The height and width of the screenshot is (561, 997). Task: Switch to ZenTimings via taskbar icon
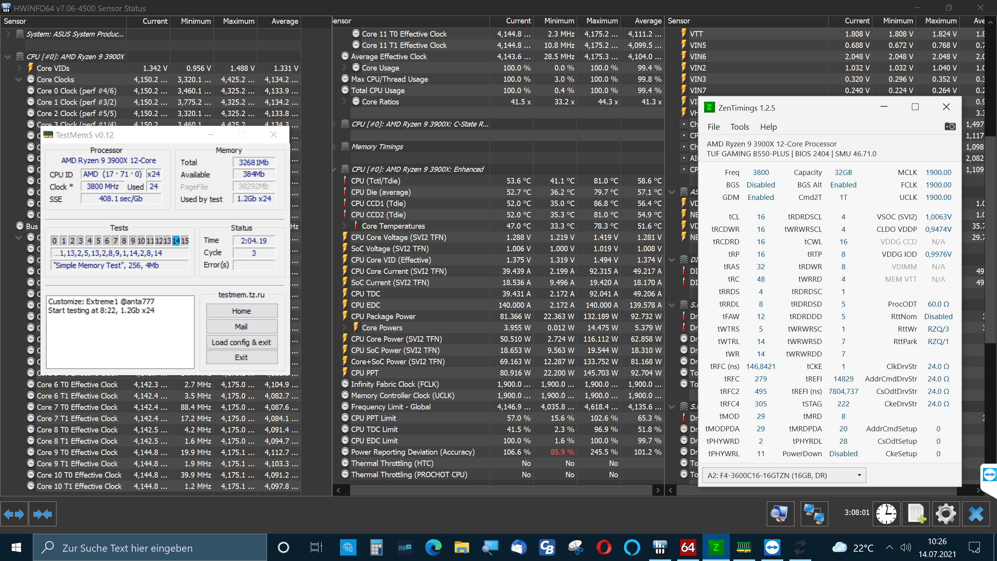(716, 548)
